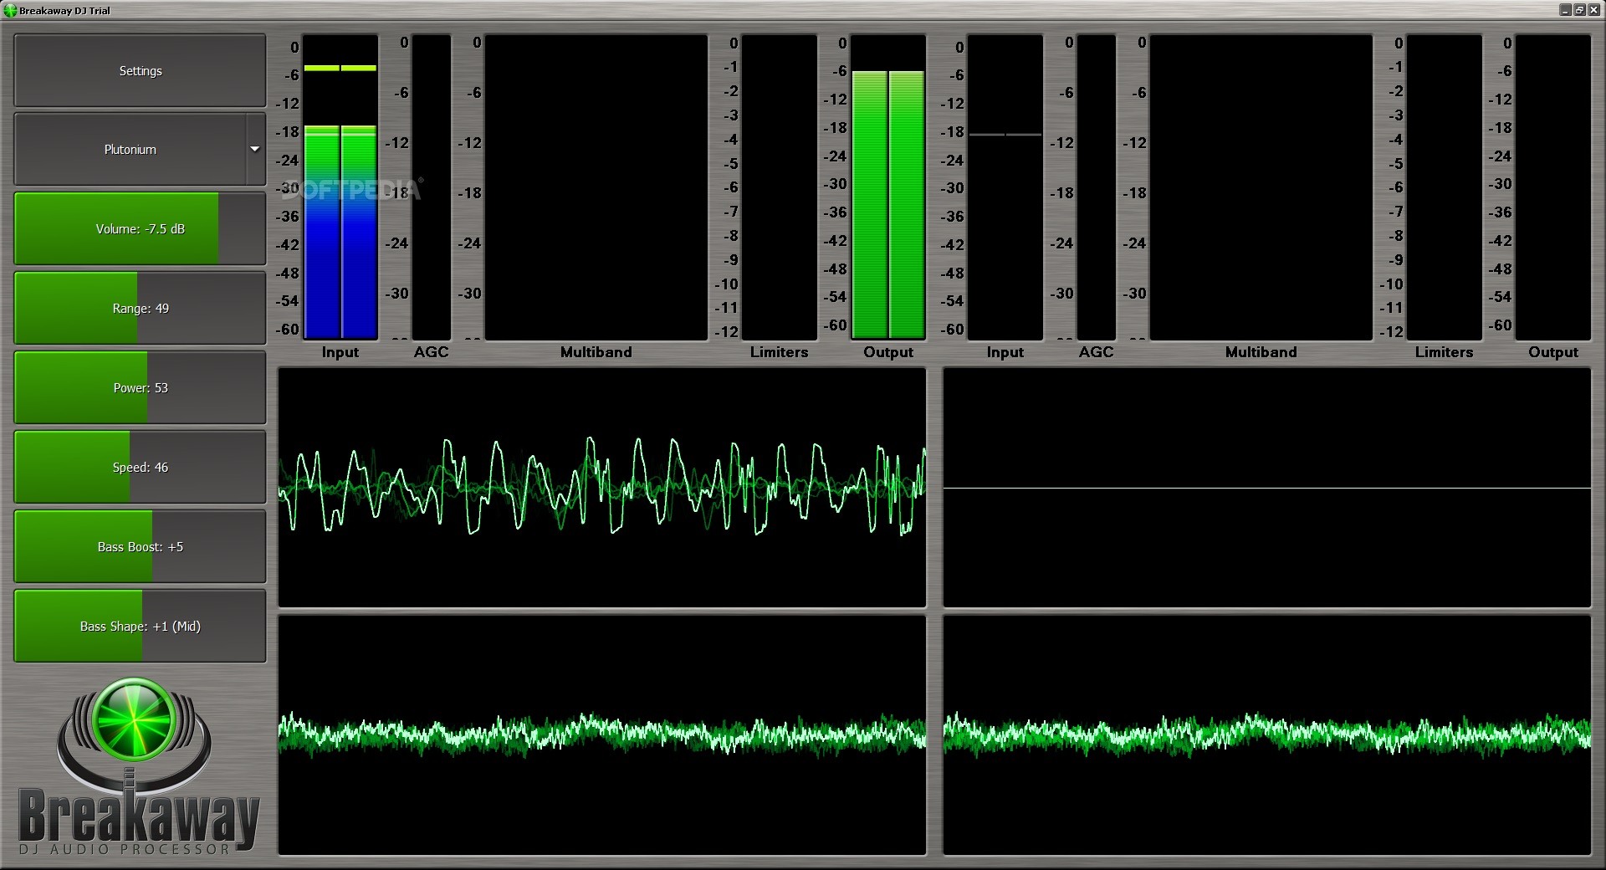
Task: Close the Breakaway DJ Trial window
Action: [1593, 10]
